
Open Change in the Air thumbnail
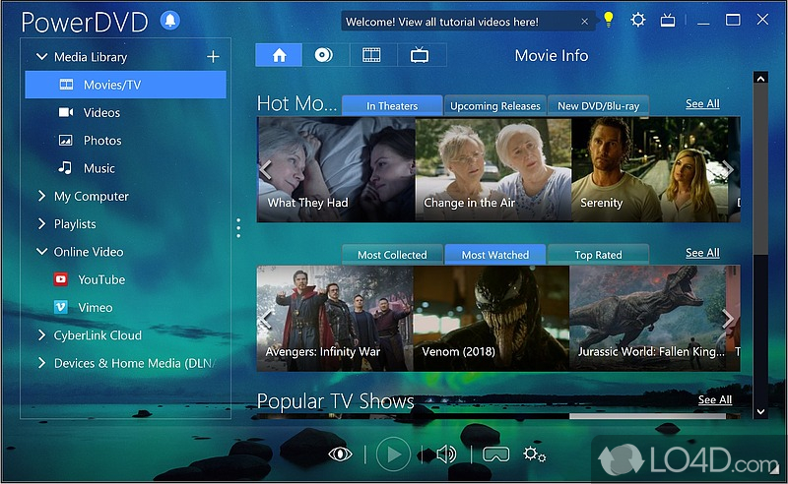click(493, 169)
